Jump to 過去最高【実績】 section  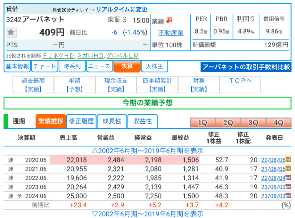pyautogui.click(x=33, y=85)
